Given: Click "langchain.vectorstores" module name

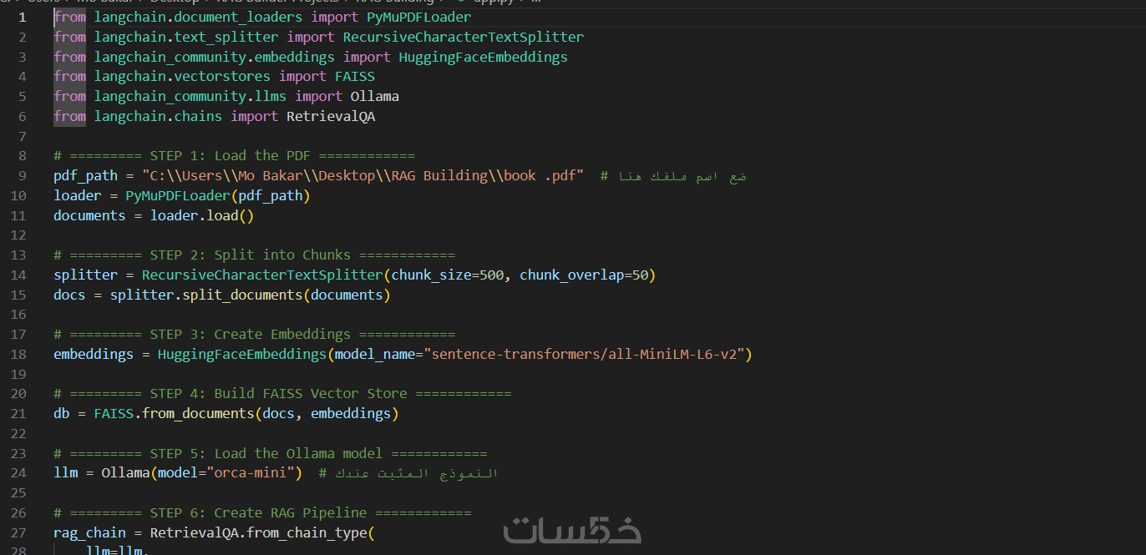Looking at the screenshot, I should 181,76.
